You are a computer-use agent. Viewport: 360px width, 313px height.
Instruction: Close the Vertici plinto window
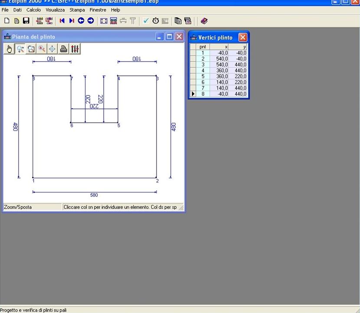(x=243, y=37)
